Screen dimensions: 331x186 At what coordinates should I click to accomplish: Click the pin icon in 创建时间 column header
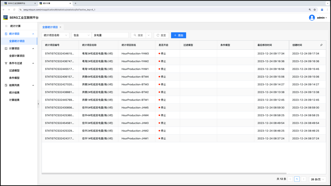pyautogui.click(x=321, y=45)
